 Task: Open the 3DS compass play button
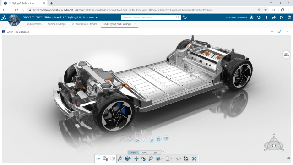click(14, 20)
